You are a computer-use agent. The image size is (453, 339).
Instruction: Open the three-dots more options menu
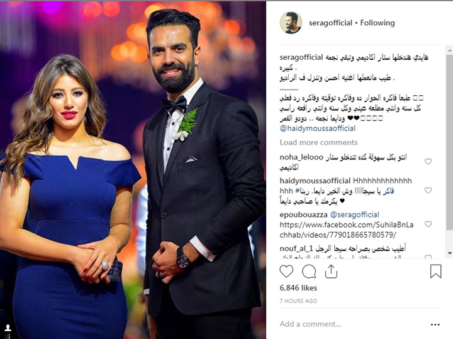pos(435,325)
